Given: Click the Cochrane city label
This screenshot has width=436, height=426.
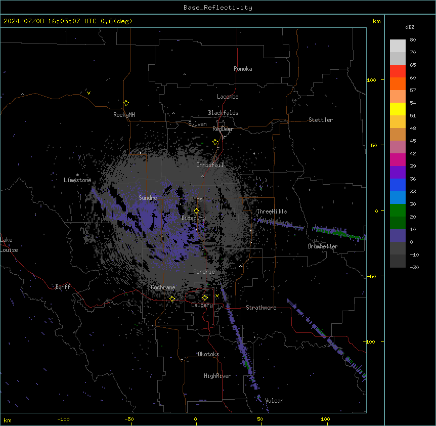Looking at the screenshot, I should point(163,287).
